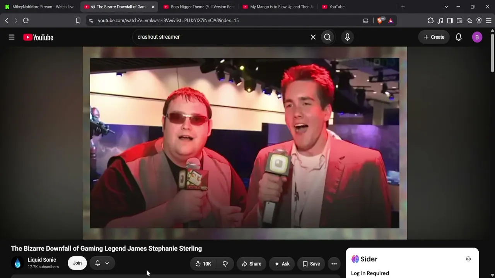Open the Sider panel settings icon
Image resolution: width=495 pixels, height=278 pixels.
(468, 259)
